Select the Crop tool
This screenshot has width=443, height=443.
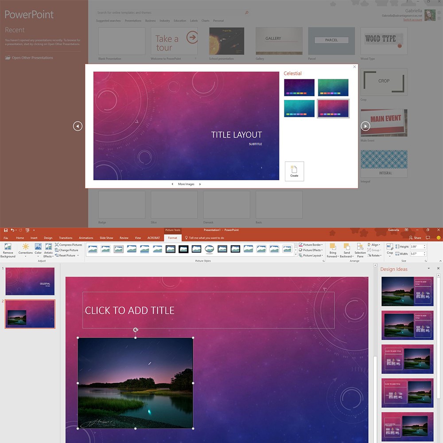pos(390,249)
